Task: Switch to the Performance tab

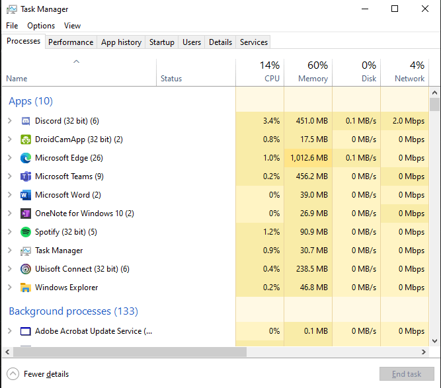Action: (x=71, y=42)
